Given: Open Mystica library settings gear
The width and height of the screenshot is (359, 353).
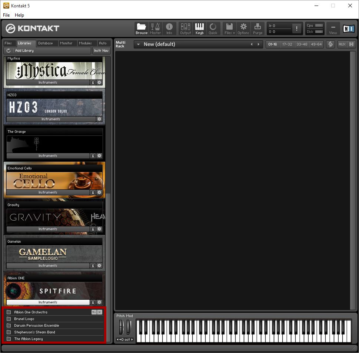Looking at the screenshot, I should pos(99,83).
